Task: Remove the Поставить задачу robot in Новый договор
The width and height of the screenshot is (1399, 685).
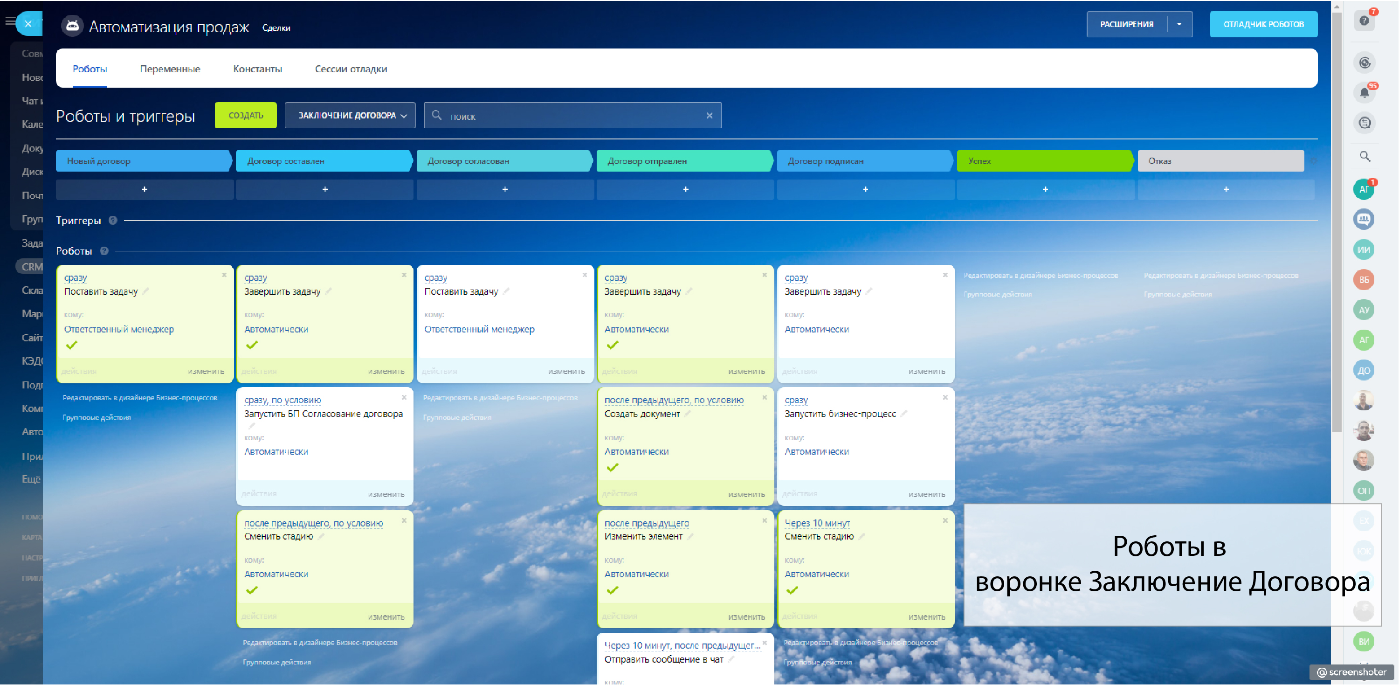Action: tap(224, 275)
